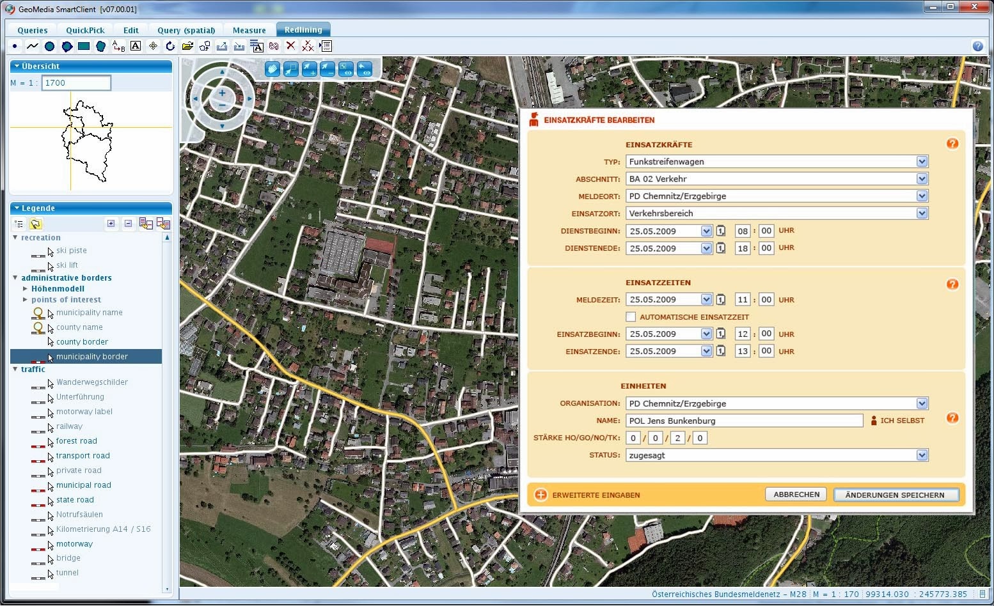This screenshot has width=994, height=606.
Task: Switch to the Measure tab
Action: click(248, 29)
